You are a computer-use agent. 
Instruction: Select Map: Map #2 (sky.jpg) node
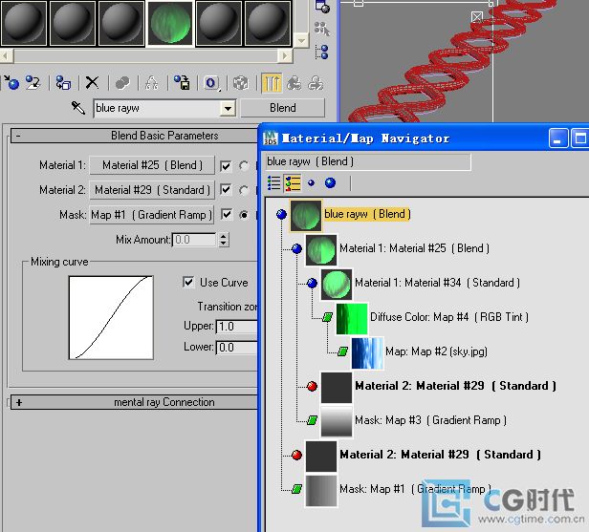tap(436, 351)
